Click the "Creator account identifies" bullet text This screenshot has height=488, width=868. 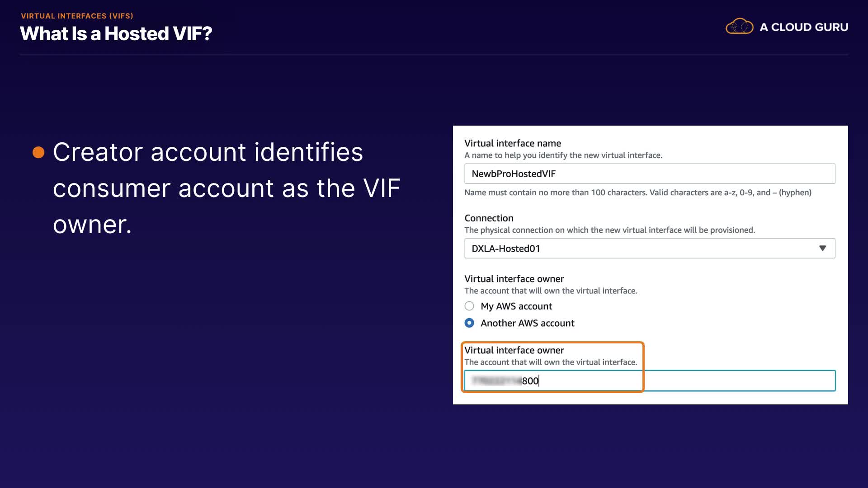[x=208, y=152]
